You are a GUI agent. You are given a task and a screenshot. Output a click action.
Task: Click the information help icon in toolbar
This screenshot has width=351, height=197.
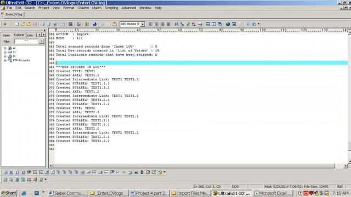248,24
